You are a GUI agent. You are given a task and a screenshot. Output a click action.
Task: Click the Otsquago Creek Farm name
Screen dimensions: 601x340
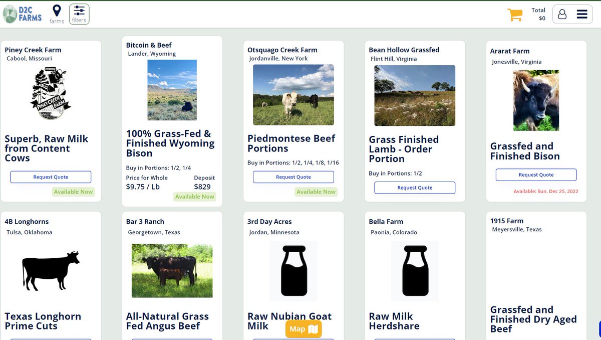[x=282, y=50]
